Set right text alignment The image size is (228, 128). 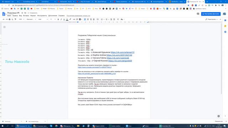91,19
